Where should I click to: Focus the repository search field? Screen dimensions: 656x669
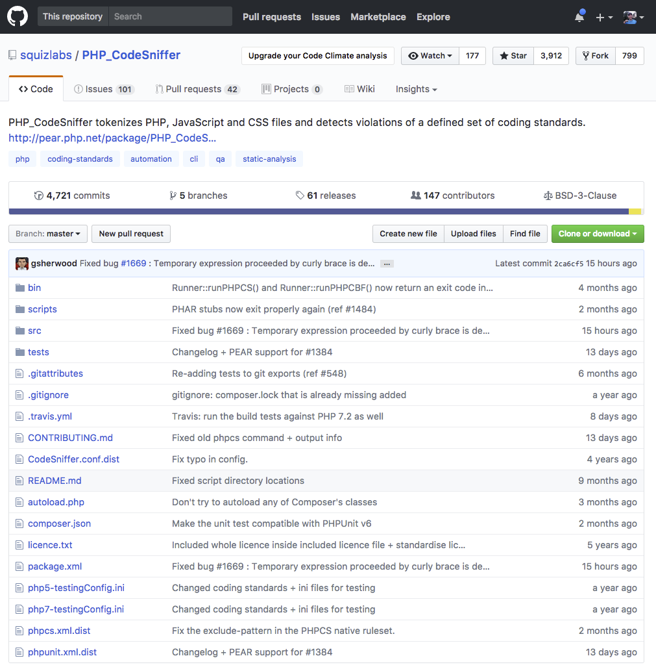171,17
